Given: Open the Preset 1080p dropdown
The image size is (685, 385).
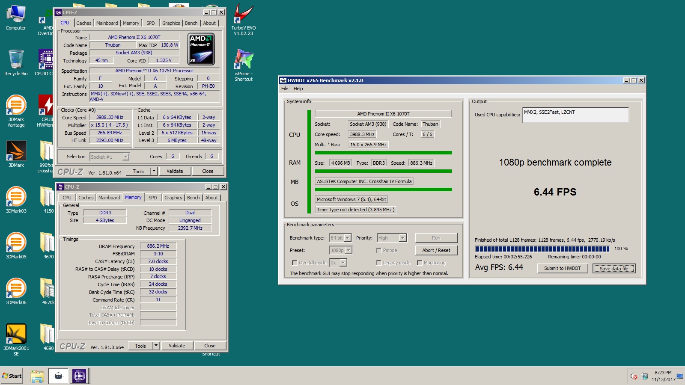Looking at the screenshot, I should coord(341,250).
